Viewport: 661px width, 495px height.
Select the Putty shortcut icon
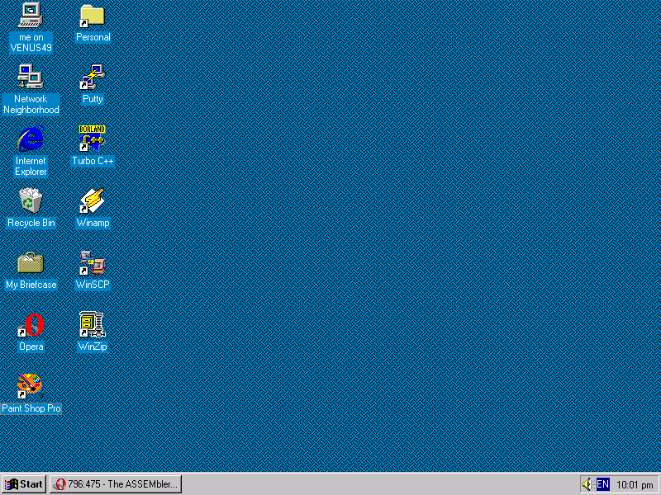click(93, 76)
